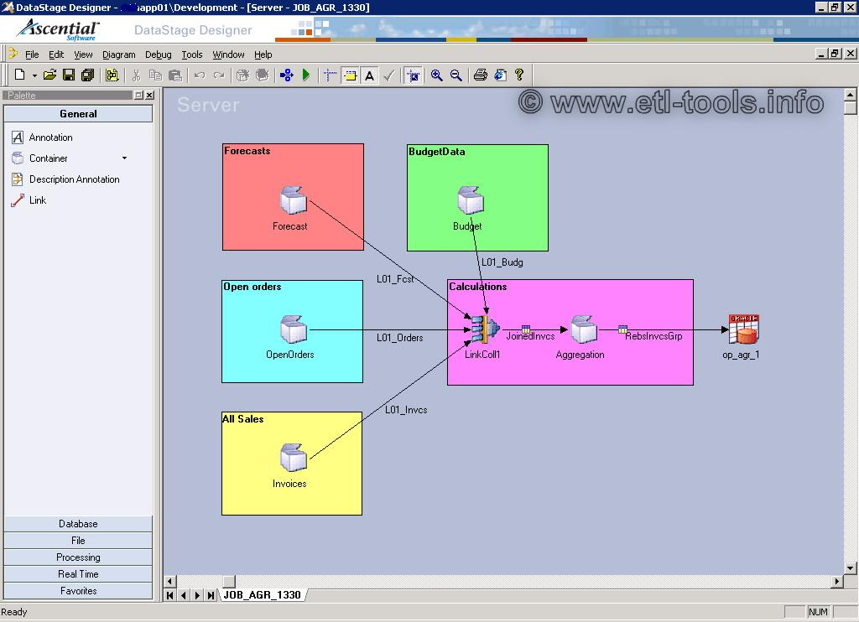Select the Aggregation stage icon
Viewport: 859px width, 622px height.
click(584, 329)
